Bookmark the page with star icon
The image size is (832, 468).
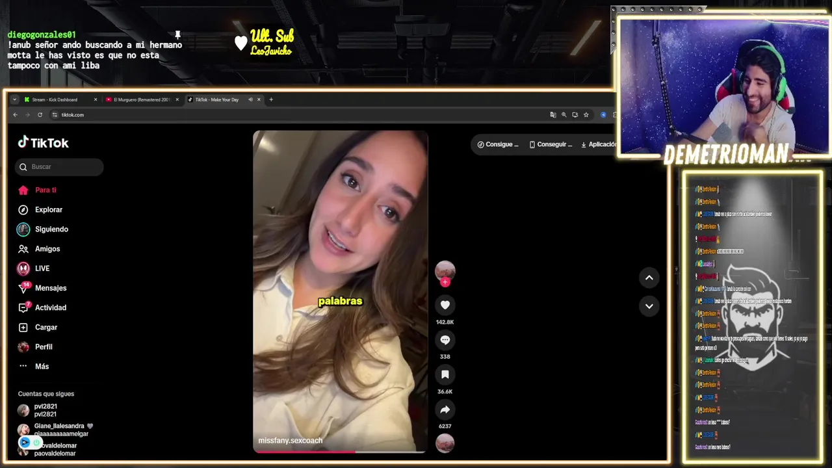[586, 114]
